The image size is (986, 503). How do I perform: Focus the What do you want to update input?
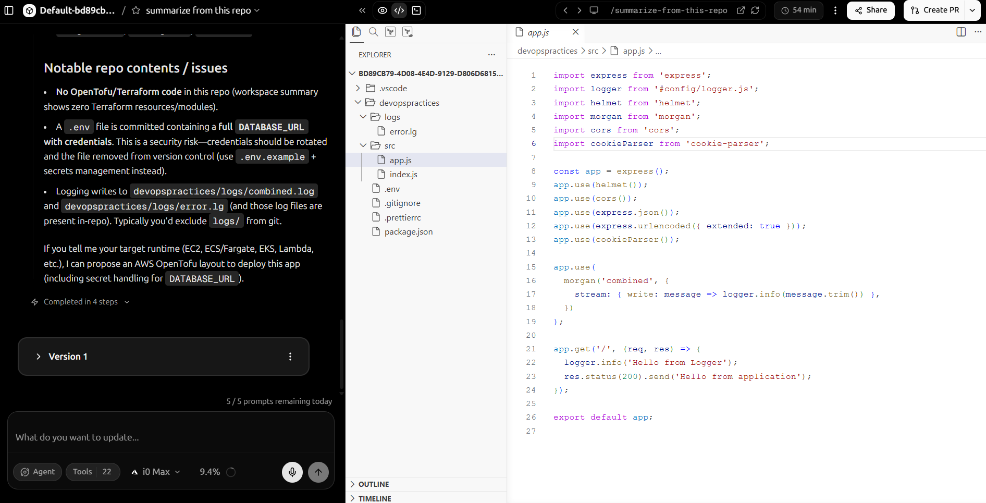point(171,437)
